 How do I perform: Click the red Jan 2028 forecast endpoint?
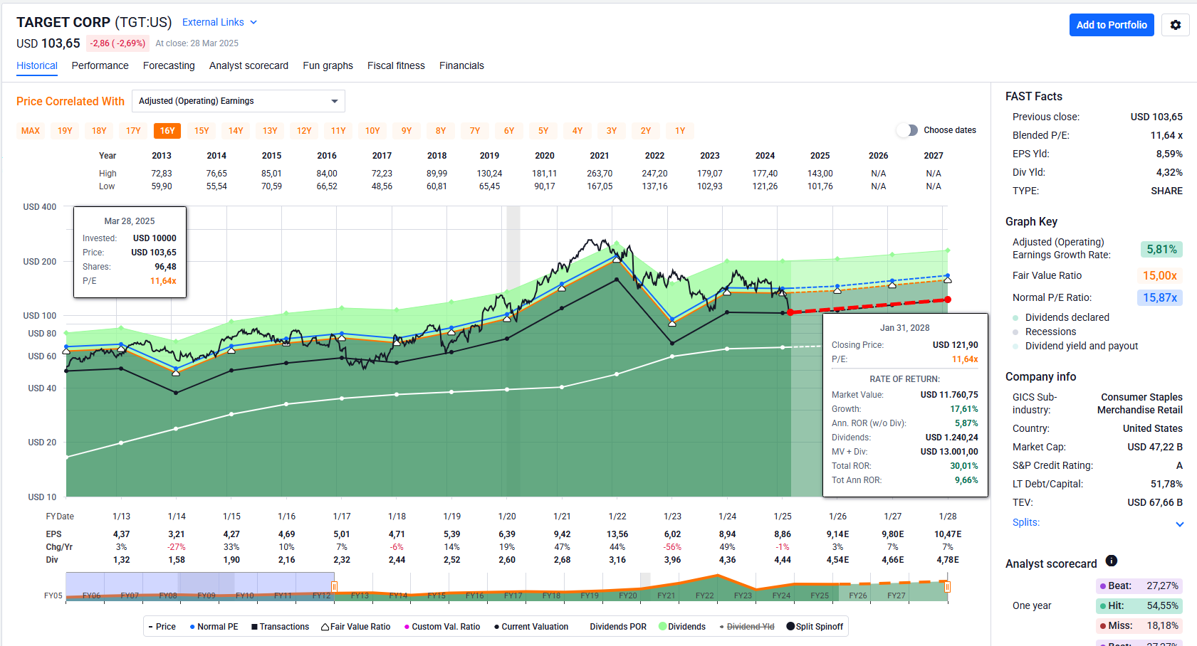(x=948, y=300)
